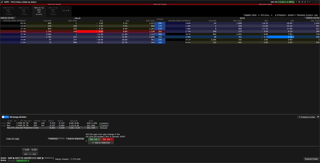Click the STRIKE column header
320x163 pixels.
click(160, 20)
